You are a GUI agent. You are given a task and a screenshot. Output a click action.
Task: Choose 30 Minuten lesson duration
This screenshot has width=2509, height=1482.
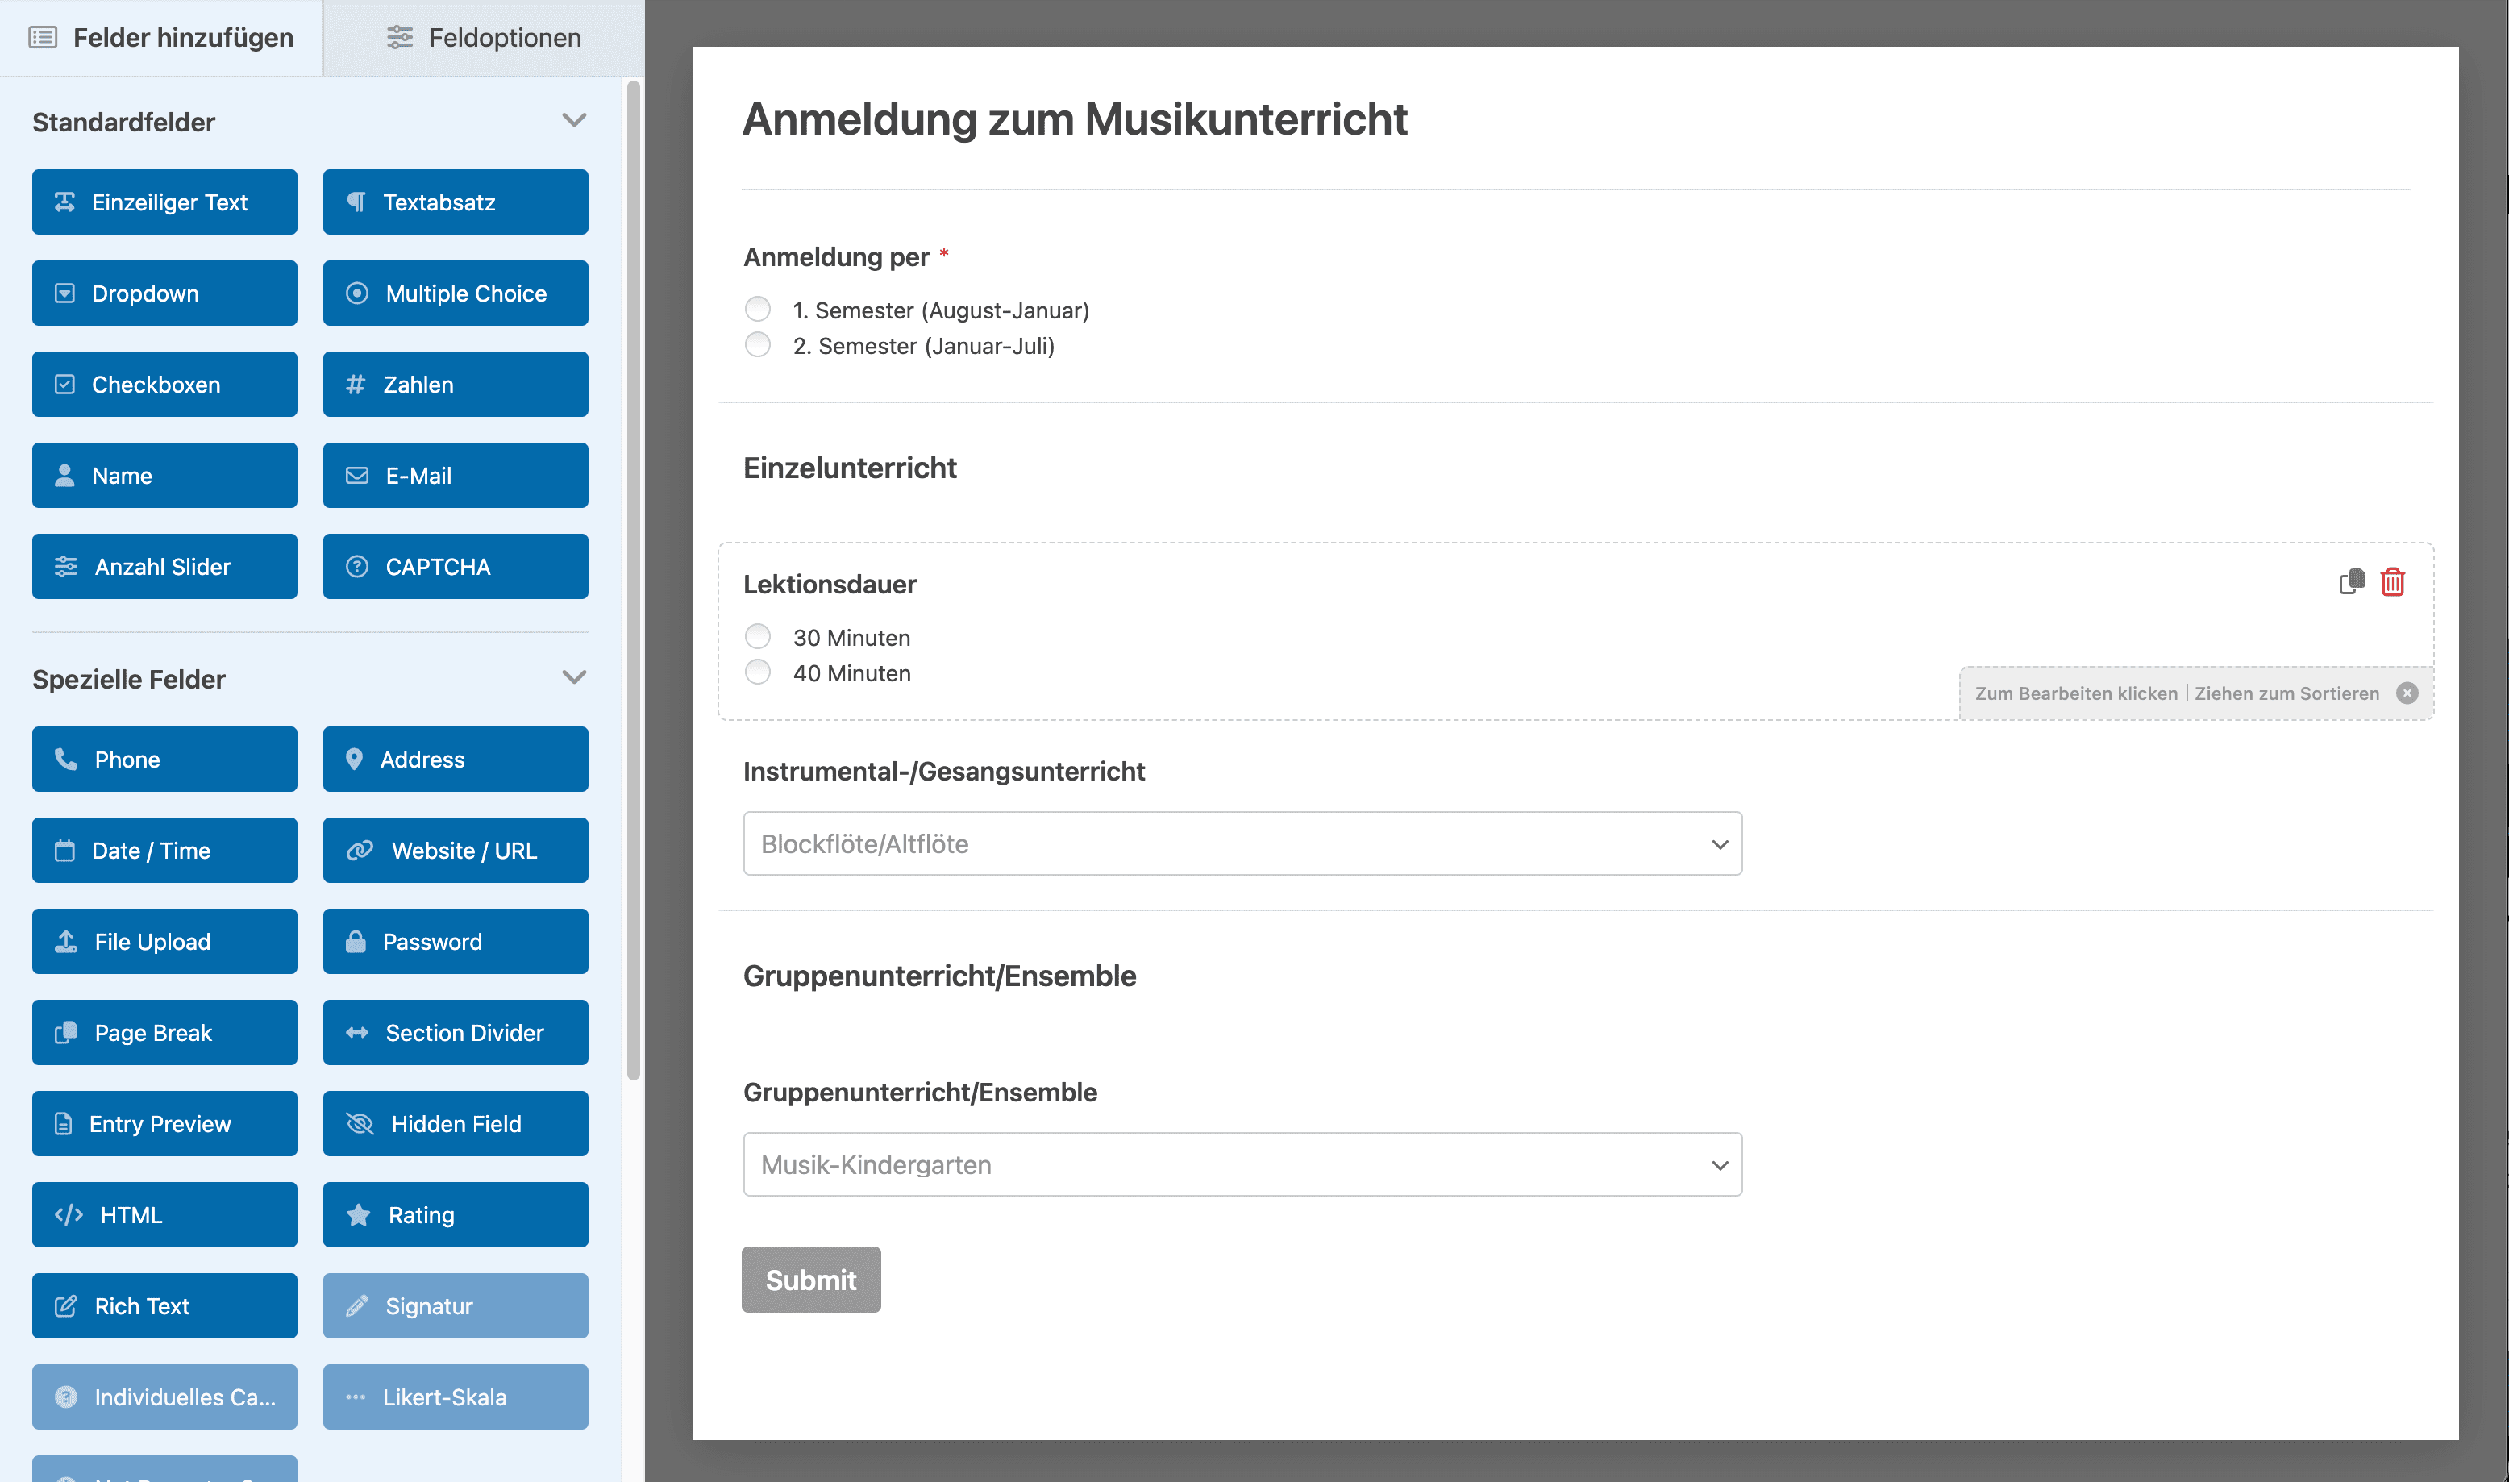(x=758, y=635)
